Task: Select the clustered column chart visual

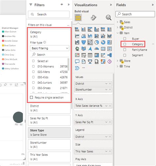Action: 96,29
